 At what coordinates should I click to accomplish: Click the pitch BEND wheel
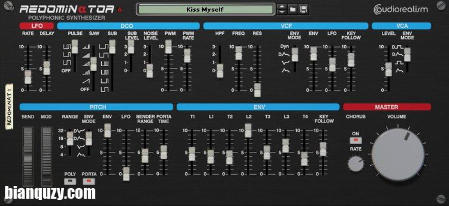click(28, 156)
